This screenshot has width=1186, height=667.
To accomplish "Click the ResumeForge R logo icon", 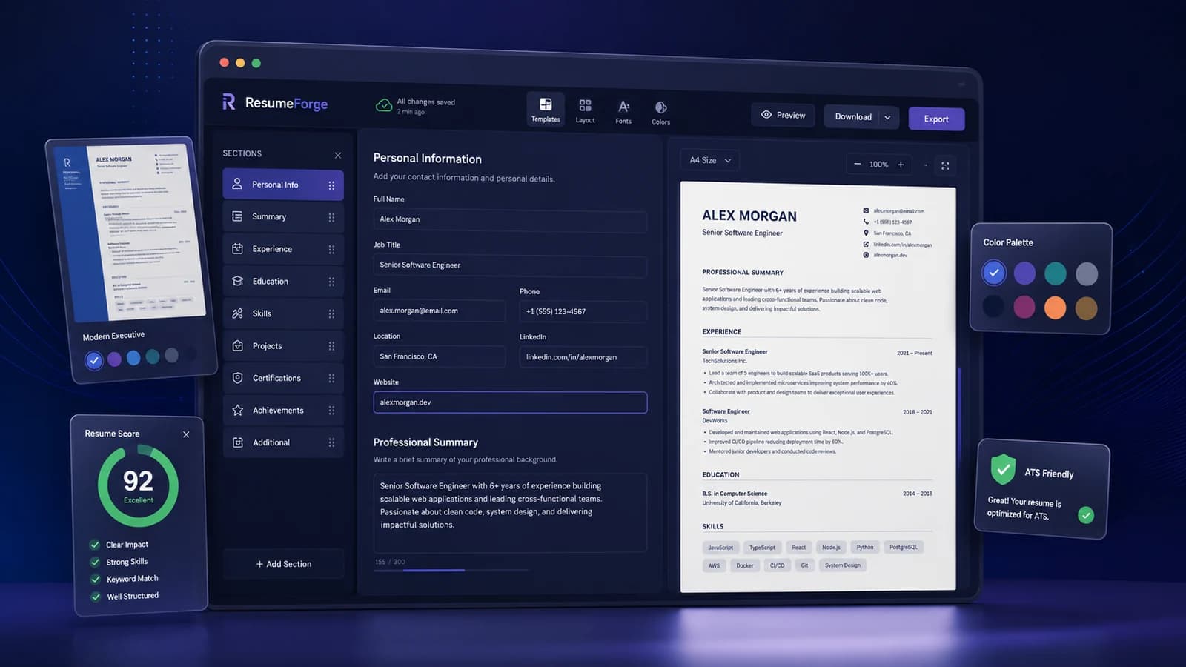I will click(x=229, y=102).
